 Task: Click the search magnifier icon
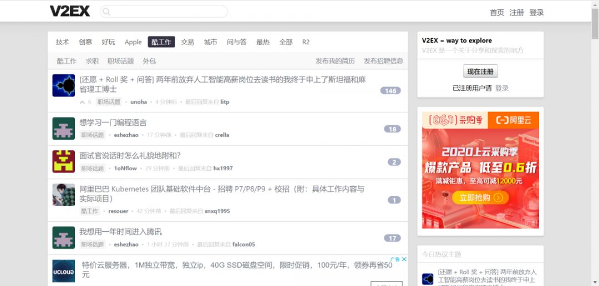pyautogui.click(x=106, y=12)
